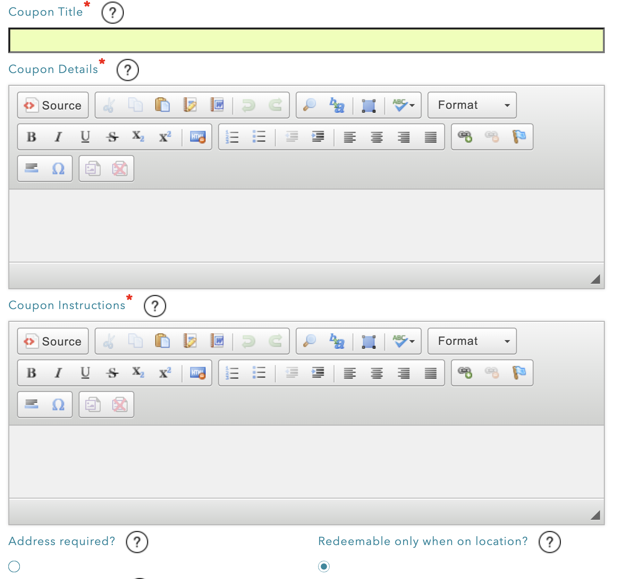
Task: Insert special character (Omega) in Coupon Details
Action: (58, 169)
